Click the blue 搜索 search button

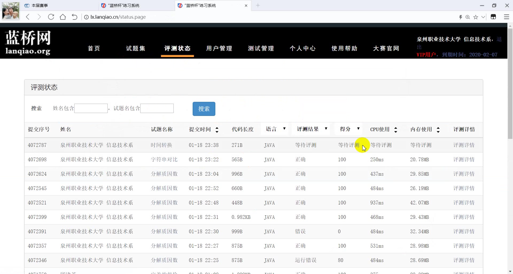(204, 109)
